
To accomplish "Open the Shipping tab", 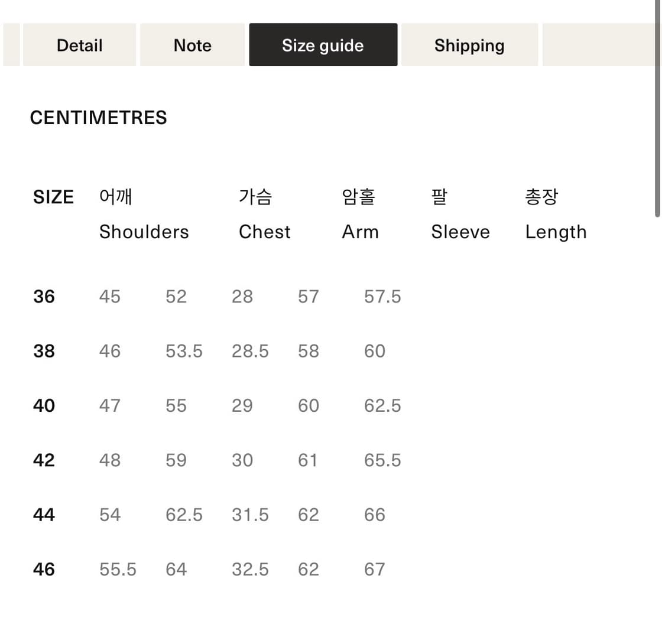I will pyautogui.click(x=469, y=45).
